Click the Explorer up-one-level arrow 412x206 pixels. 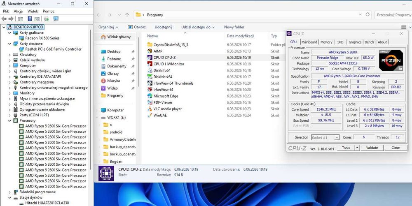pyautogui.click(x=127, y=15)
